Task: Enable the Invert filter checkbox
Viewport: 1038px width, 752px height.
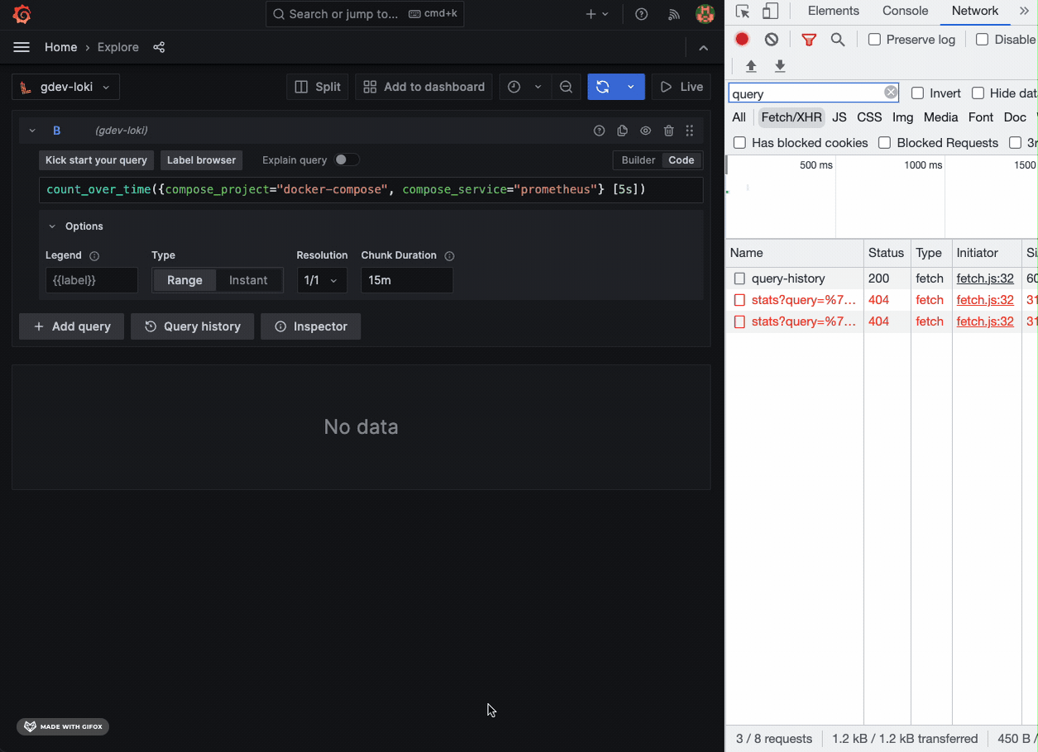Action: (x=917, y=93)
